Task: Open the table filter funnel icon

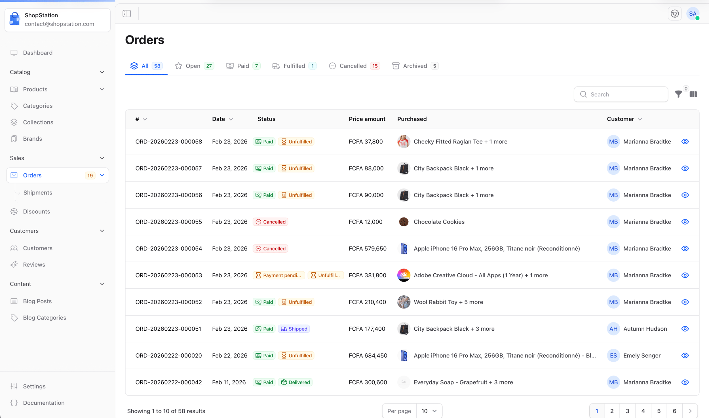Action: coord(678,94)
